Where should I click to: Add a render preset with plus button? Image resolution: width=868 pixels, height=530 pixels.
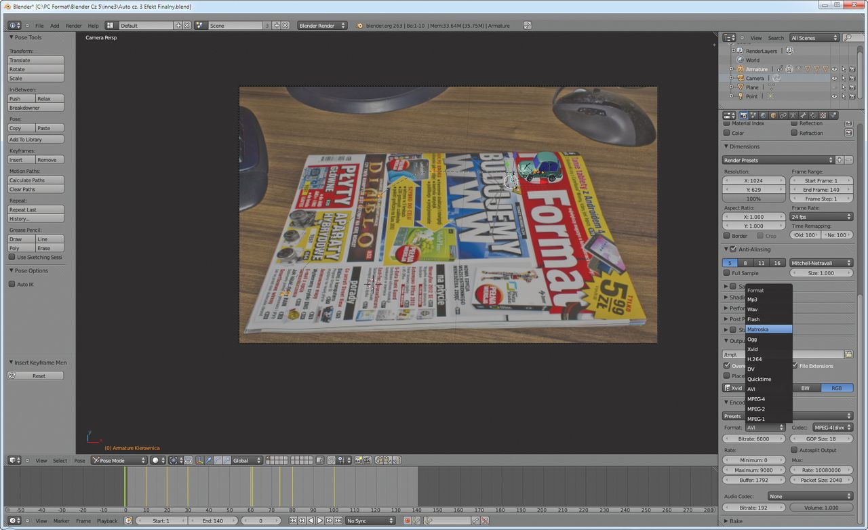[x=840, y=160]
